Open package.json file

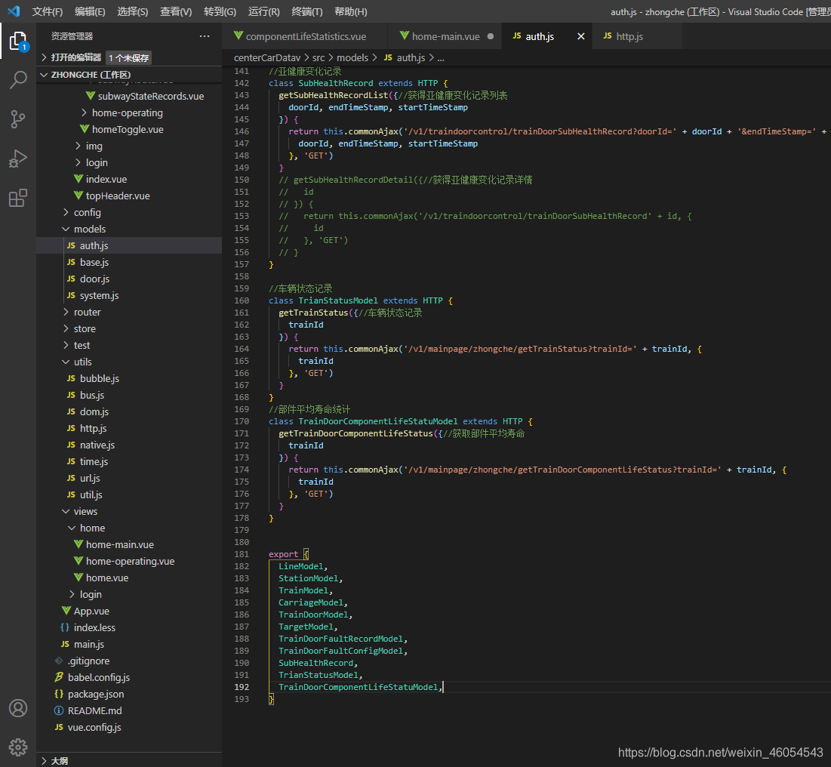click(95, 695)
